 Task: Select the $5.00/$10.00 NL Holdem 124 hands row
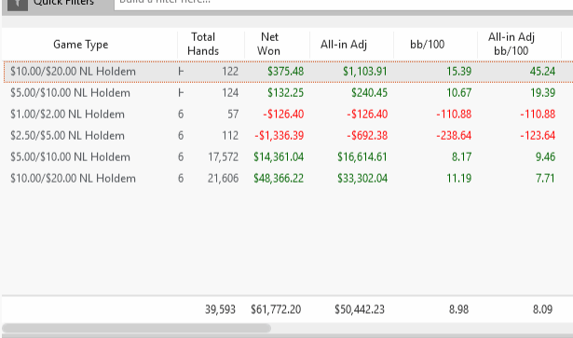(x=288, y=93)
